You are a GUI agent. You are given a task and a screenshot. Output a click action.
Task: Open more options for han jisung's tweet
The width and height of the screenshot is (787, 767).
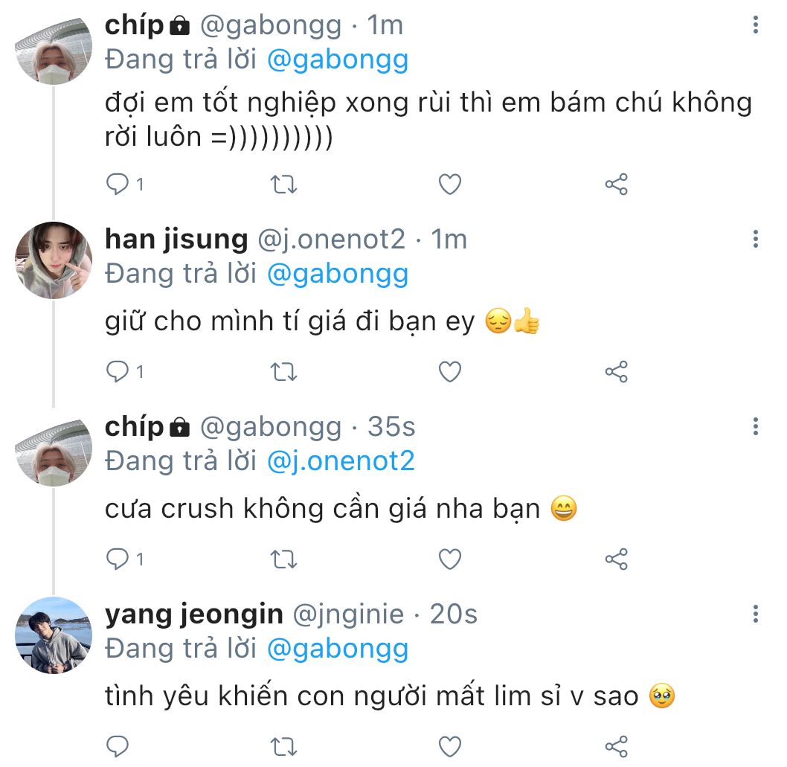click(x=756, y=239)
